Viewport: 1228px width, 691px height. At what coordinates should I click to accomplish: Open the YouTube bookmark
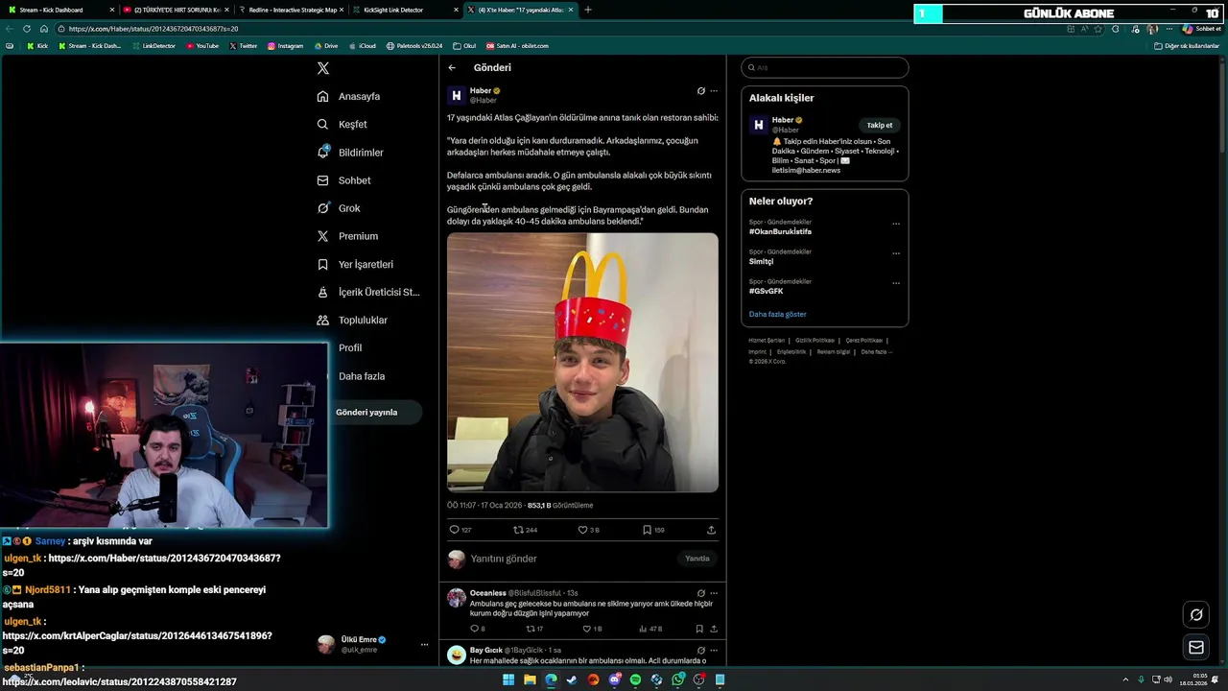coord(202,46)
